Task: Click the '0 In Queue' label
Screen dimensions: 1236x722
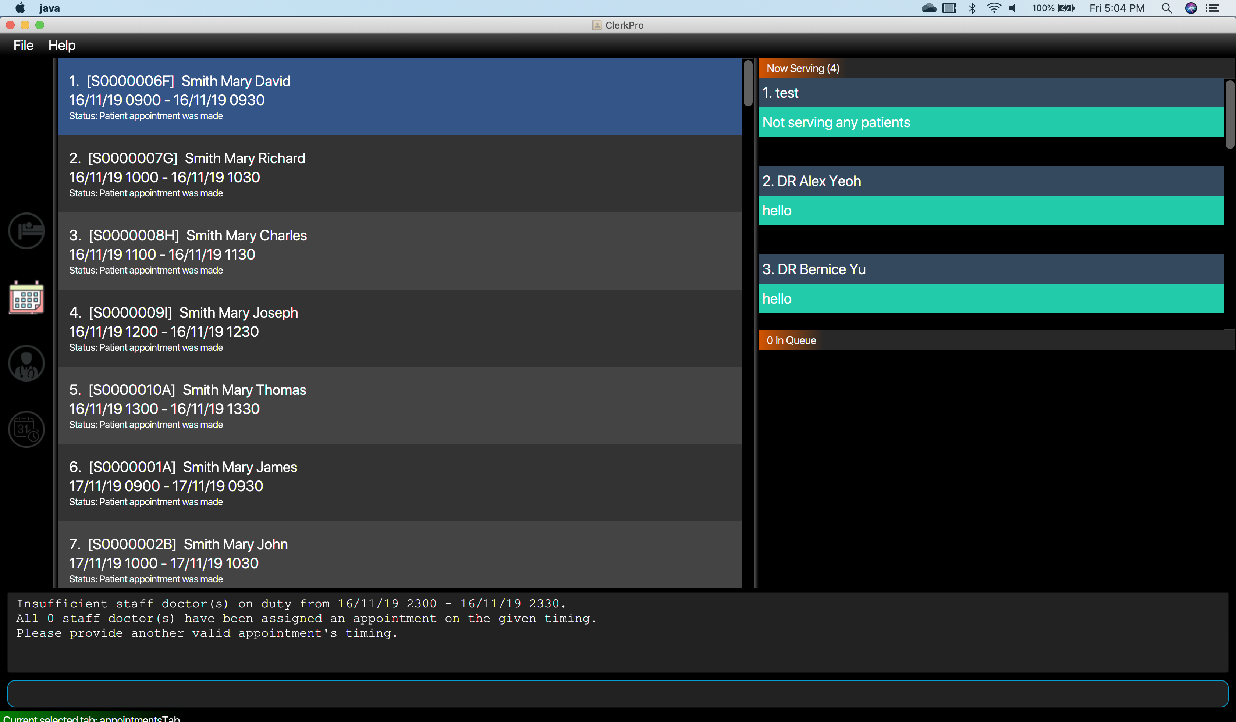Action: point(791,340)
